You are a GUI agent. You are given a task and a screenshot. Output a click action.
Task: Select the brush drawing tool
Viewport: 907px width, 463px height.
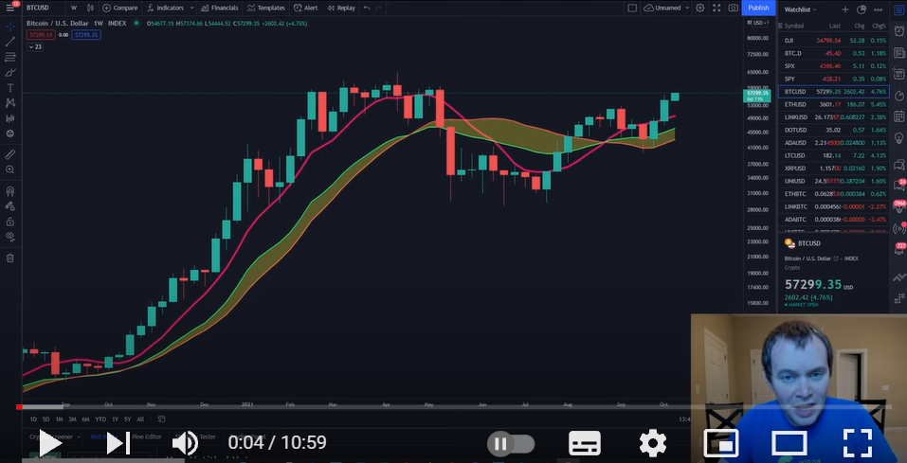tap(9, 73)
